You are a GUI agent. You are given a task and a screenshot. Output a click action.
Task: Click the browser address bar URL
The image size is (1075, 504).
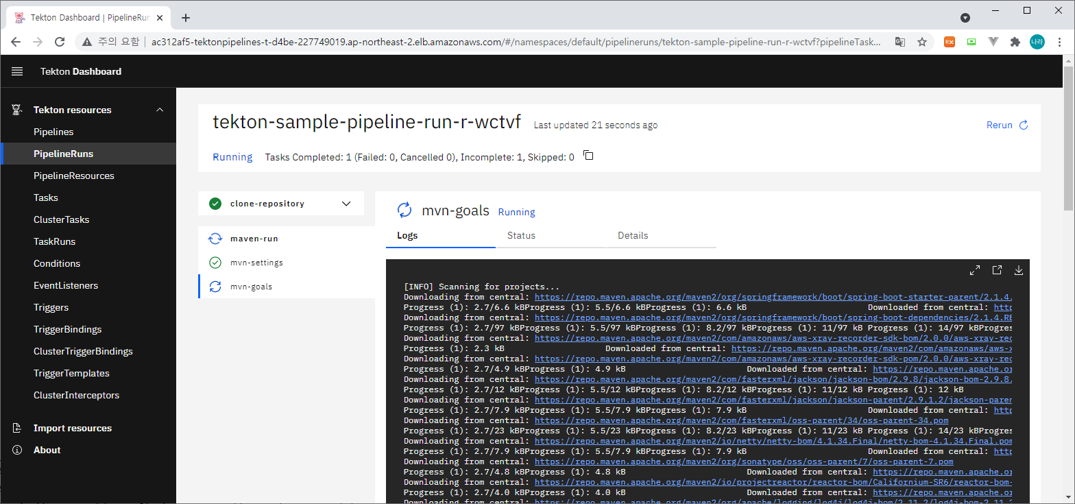click(516, 42)
